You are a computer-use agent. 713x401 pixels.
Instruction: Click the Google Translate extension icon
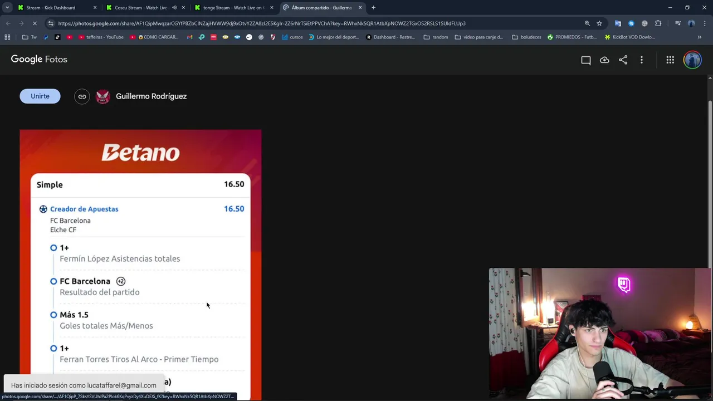(618, 23)
